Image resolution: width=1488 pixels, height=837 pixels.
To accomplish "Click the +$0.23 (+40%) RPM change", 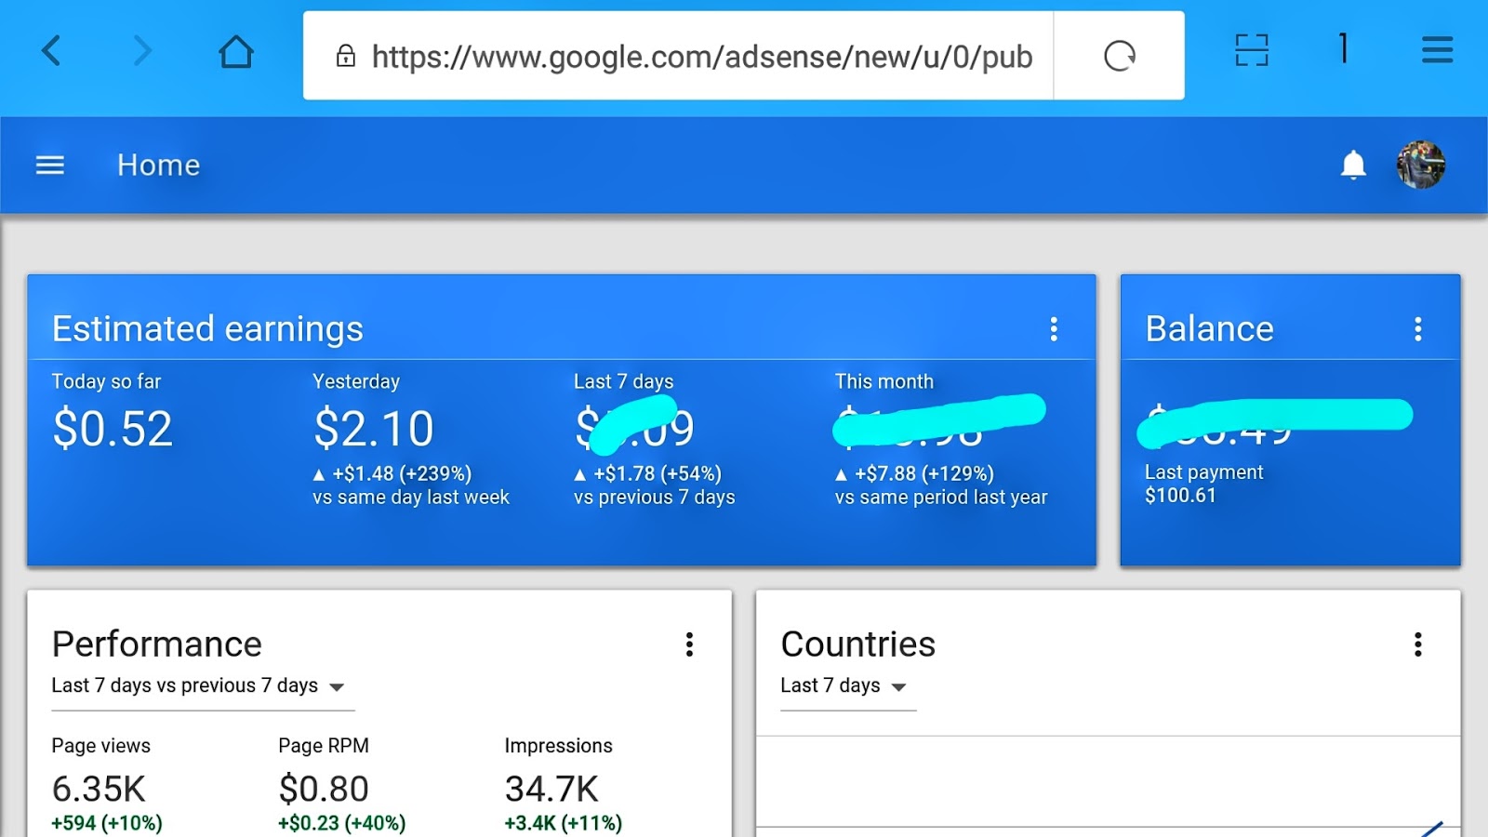I will (x=341, y=823).
